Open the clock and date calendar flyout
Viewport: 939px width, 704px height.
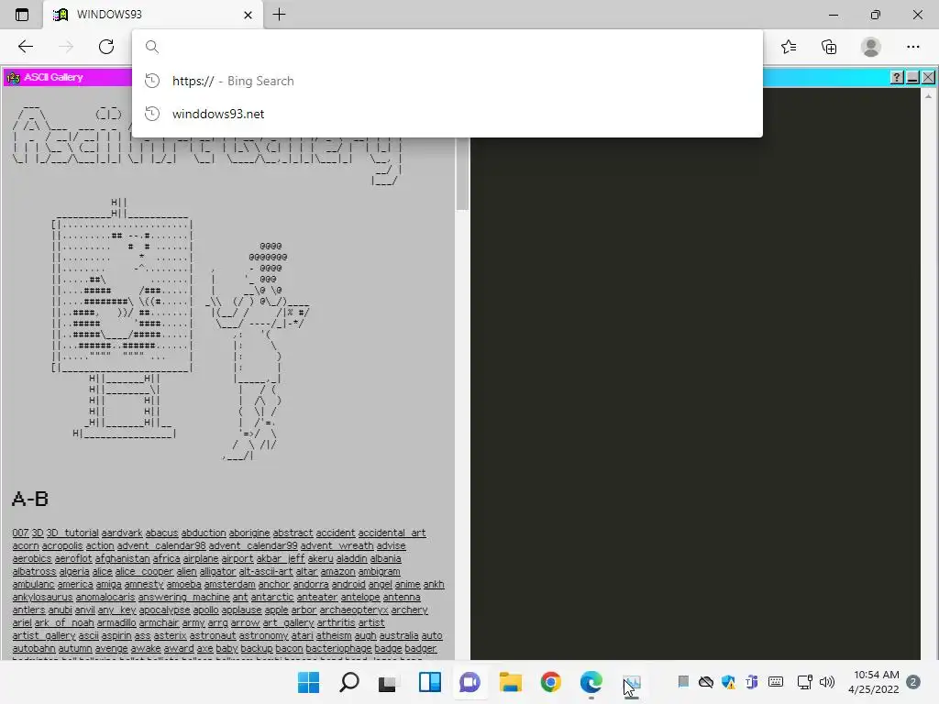[x=874, y=682]
